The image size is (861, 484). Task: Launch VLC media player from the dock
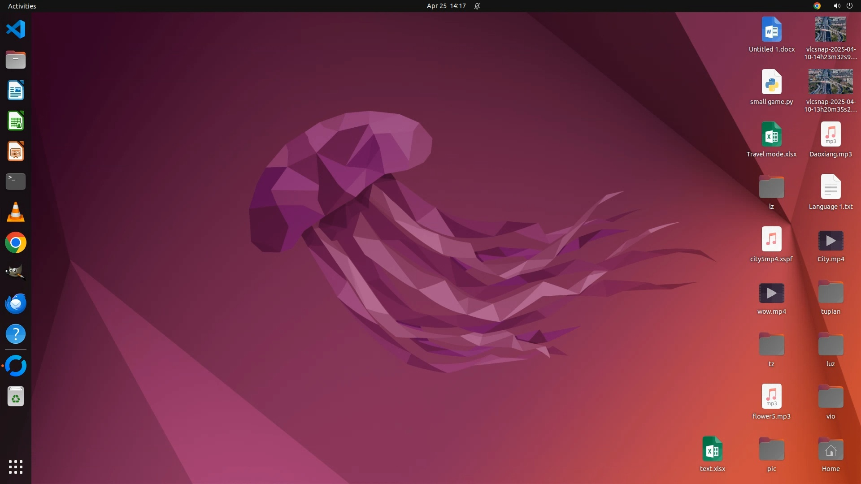16,212
